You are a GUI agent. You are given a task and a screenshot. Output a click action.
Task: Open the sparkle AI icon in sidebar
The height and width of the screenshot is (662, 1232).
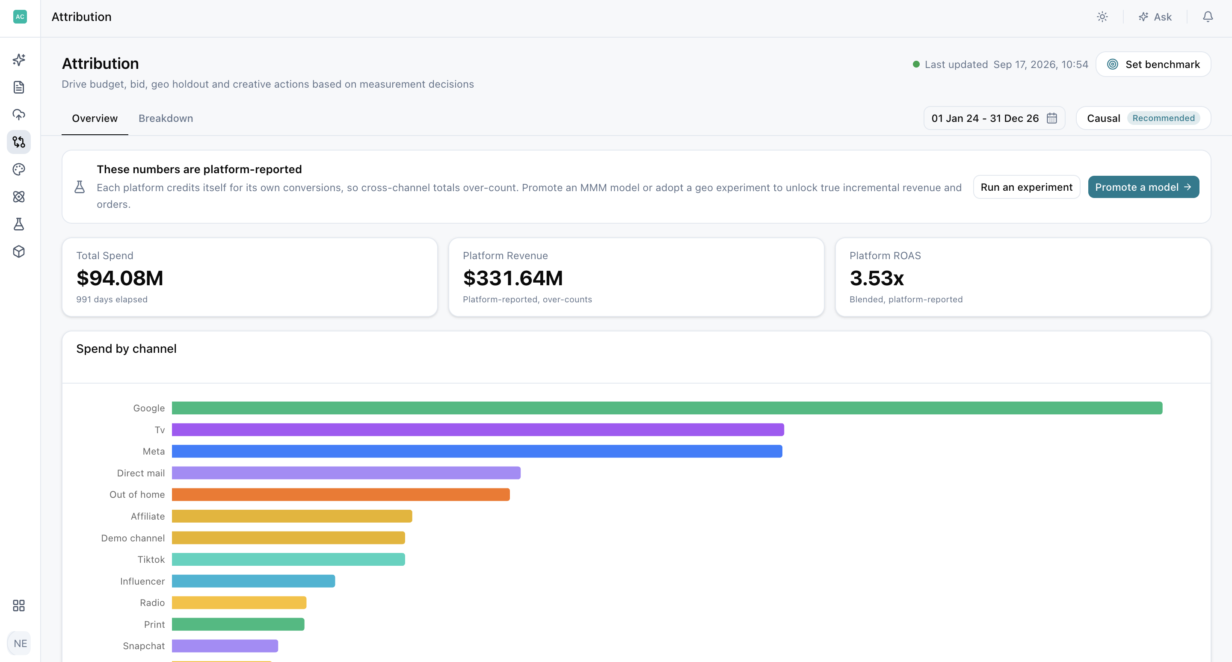click(x=19, y=60)
